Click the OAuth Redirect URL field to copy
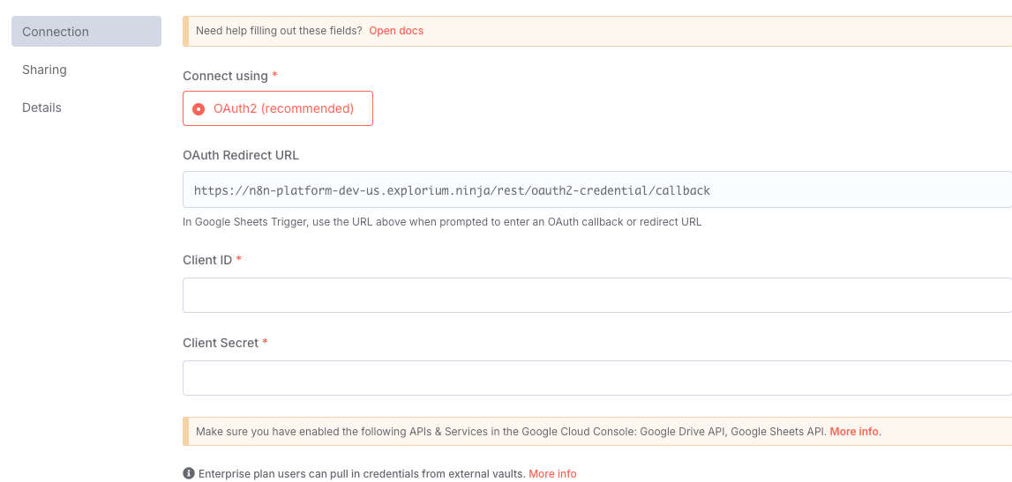 pyautogui.click(x=597, y=189)
